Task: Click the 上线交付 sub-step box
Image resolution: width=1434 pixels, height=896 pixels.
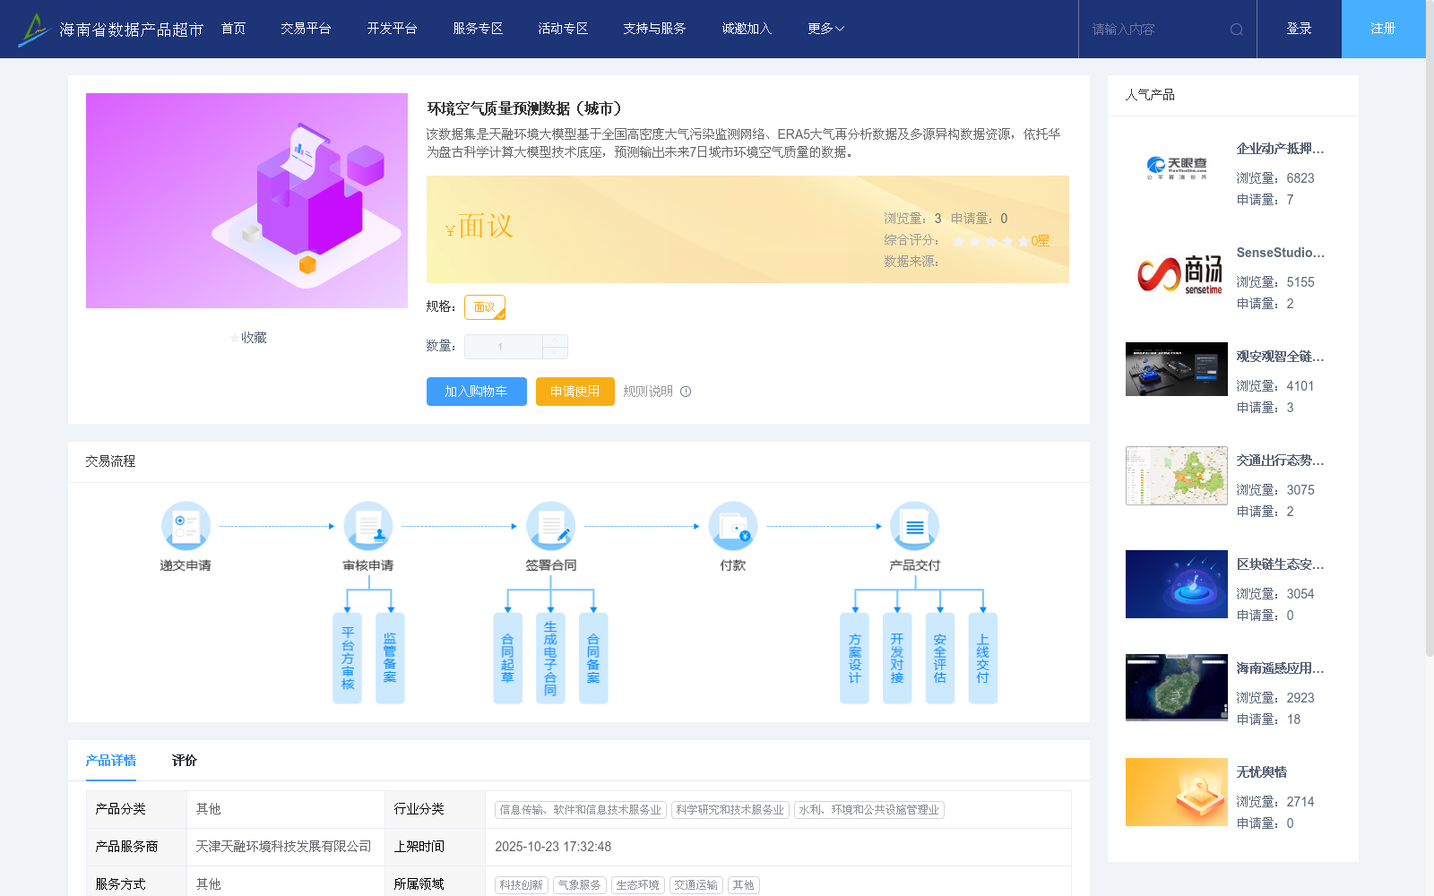Action: [x=983, y=658]
